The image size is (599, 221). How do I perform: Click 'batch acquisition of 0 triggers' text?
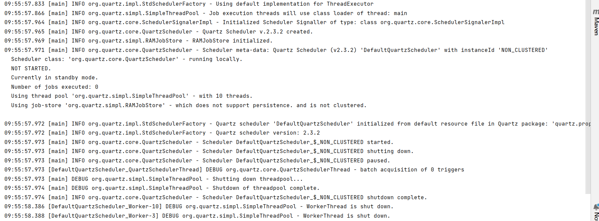(x=412, y=170)
